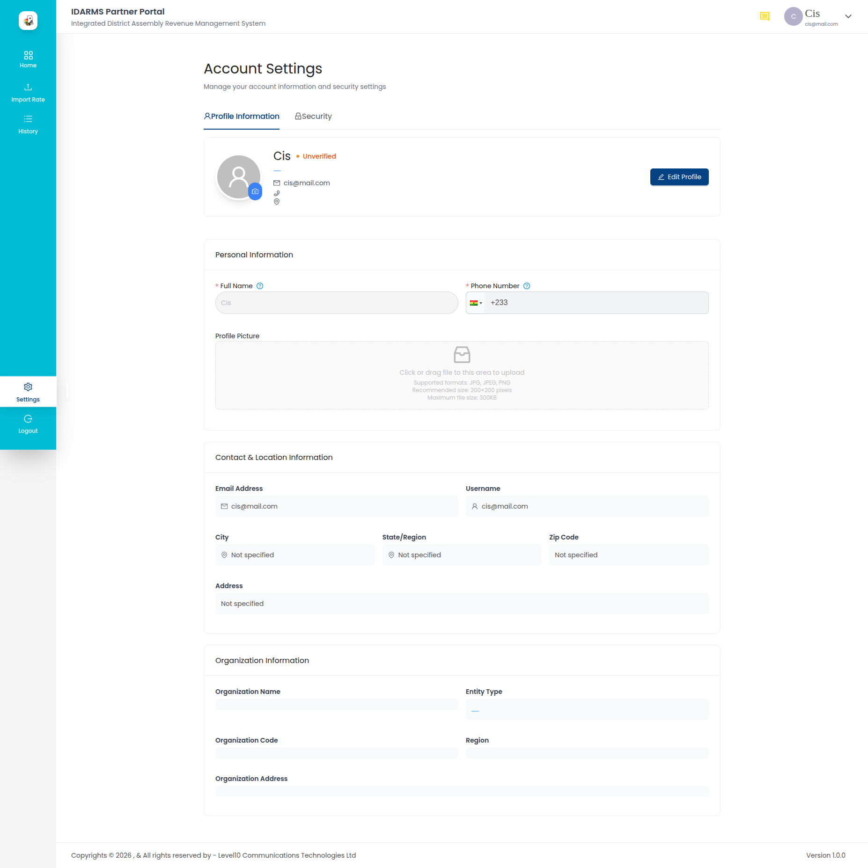Click the Organization Name field
The width and height of the screenshot is (868, 868).
point(337,704)
